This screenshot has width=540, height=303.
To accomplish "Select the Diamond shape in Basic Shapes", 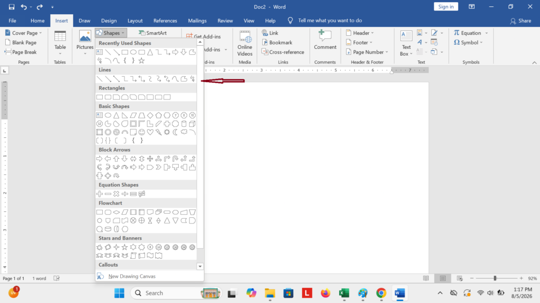I will [x=150, y=115].
